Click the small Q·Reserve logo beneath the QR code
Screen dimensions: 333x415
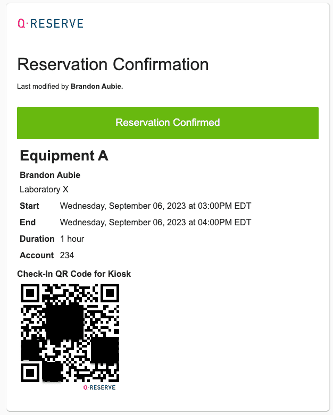coord(99,387)
